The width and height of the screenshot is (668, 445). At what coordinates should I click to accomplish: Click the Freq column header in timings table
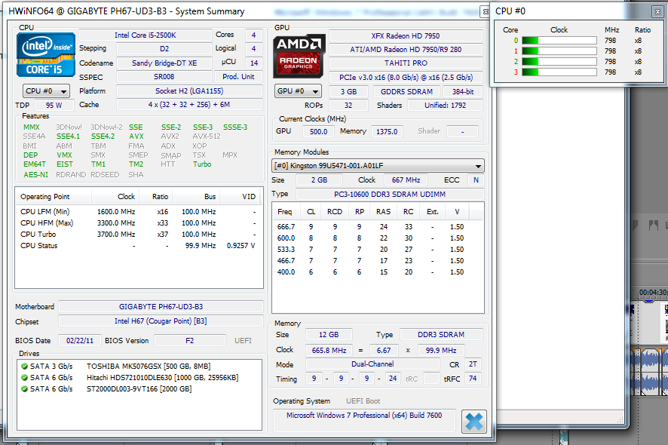285,212
